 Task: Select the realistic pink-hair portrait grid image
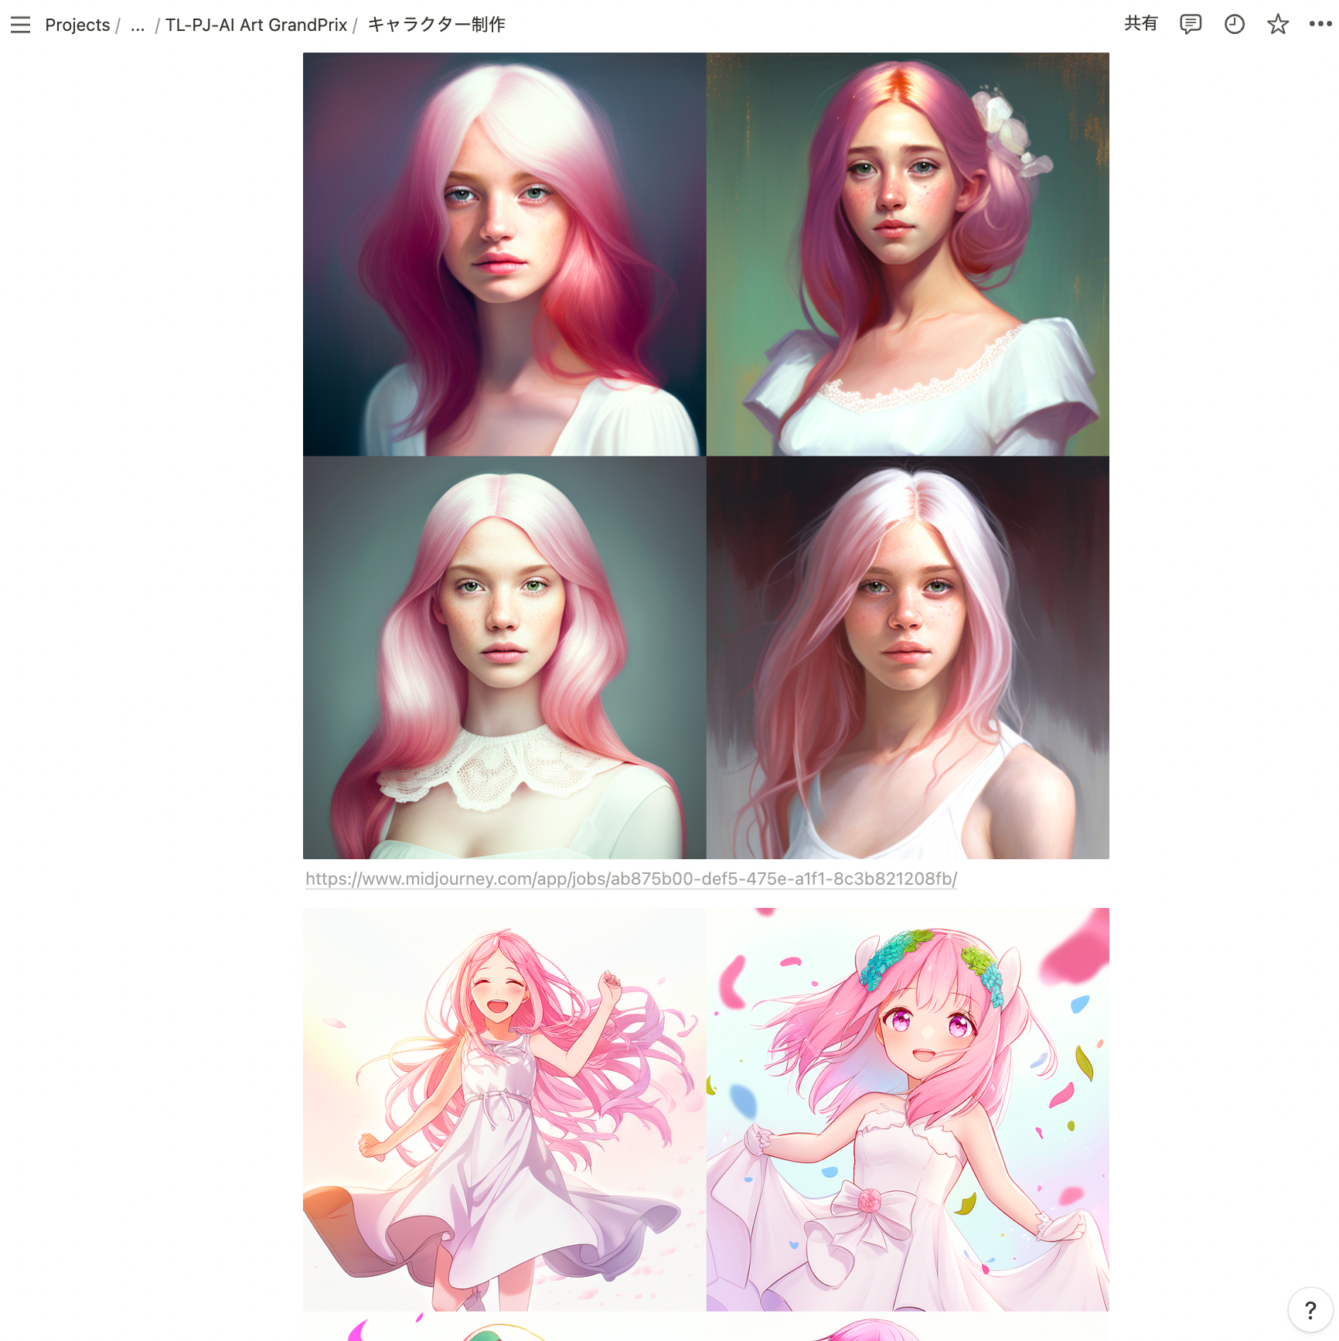(706, 456)
